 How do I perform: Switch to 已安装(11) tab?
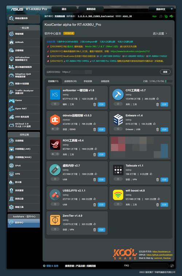point(53,81)
